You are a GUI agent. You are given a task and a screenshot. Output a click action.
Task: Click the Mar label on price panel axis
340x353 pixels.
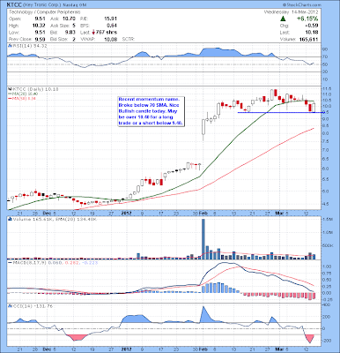click(278, 213)
